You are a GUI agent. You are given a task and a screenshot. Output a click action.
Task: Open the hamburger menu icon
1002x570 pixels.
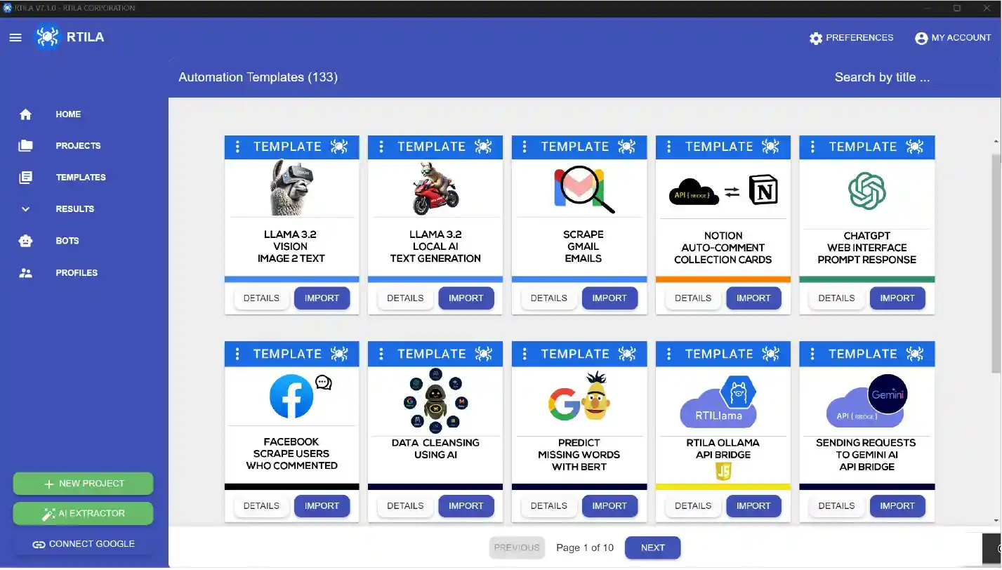[15, 38]
